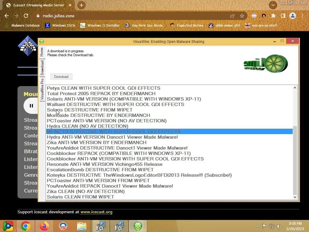Image resolution: width=309 pixels, height=232 pixels.
Task: Pause the Icecast stream player
Action: tap(31, 106)
